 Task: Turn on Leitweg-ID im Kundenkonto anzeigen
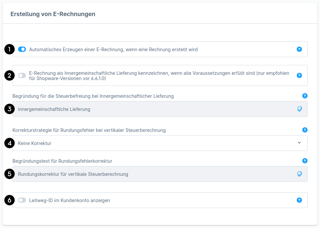pyautogui.click(x=22, y=200)
